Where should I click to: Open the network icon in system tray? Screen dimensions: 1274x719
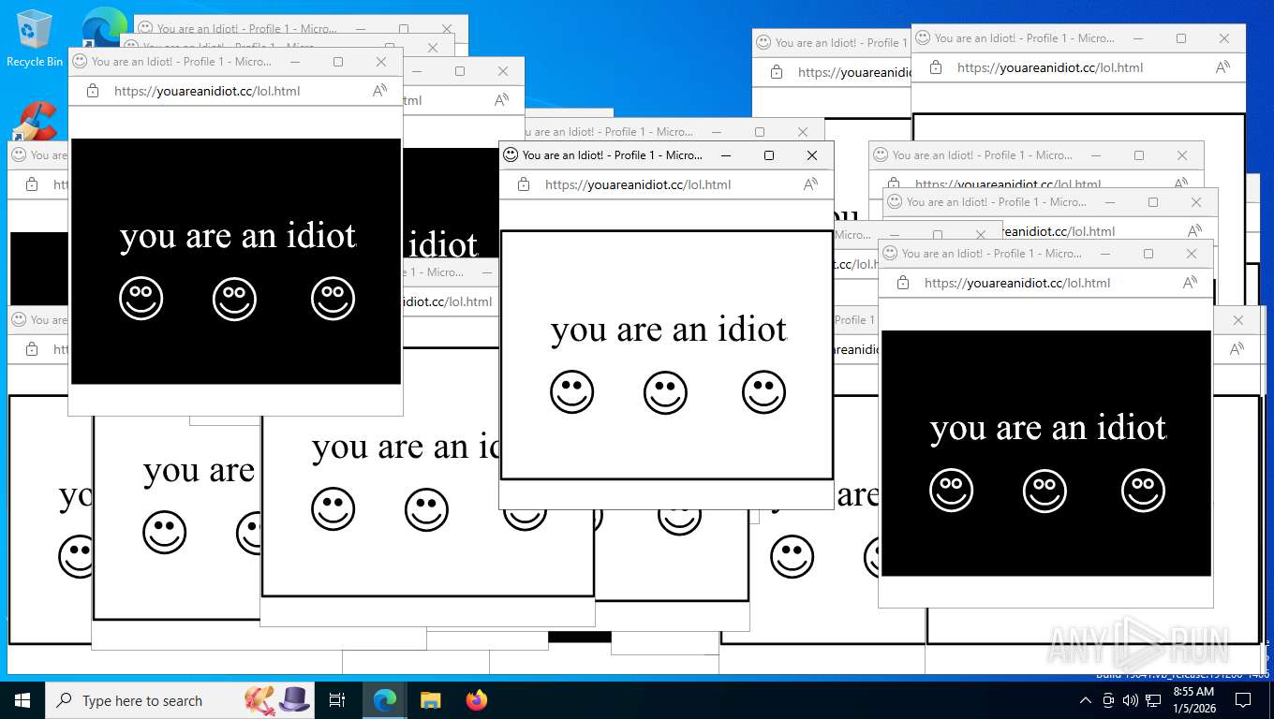[1153, 700]
